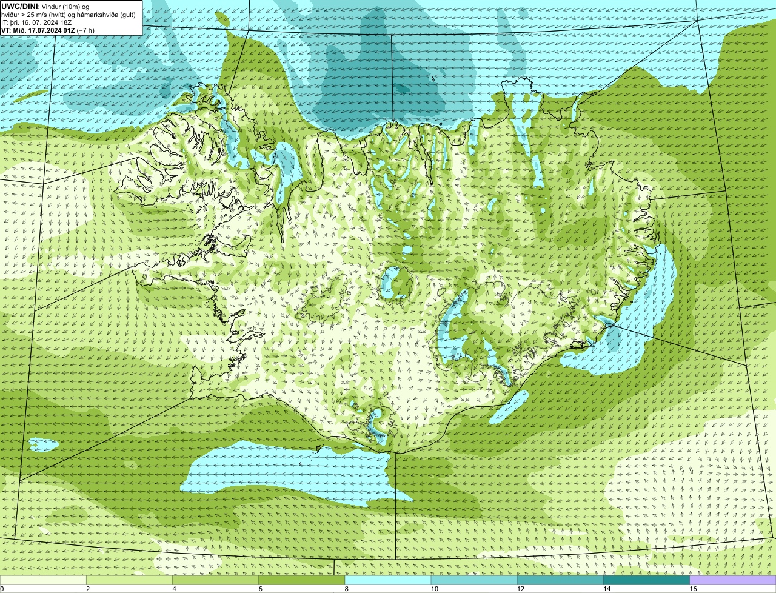
Task: Choose the dark green 6–8 m/s legend swatch
Action: click(x=302, y=580)
